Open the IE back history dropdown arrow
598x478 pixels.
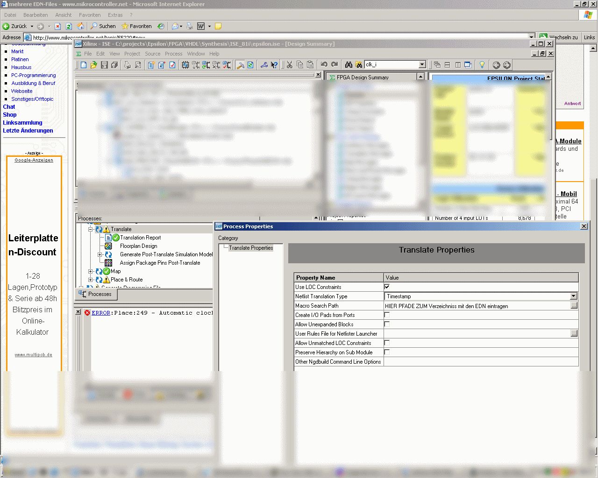pos(32,26)
